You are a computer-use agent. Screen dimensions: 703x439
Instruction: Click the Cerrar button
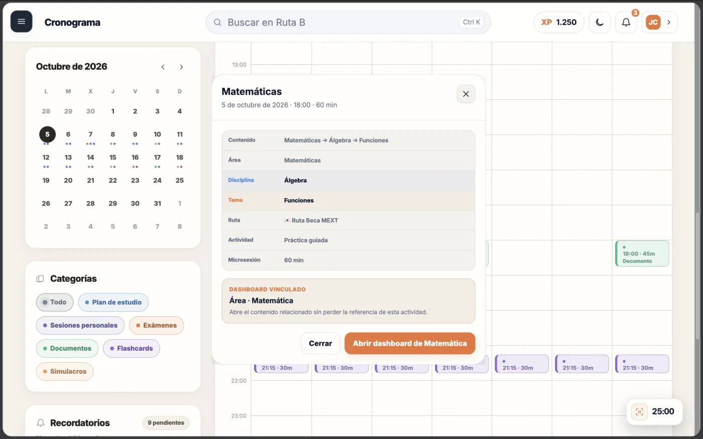click(x=320, y=343)
